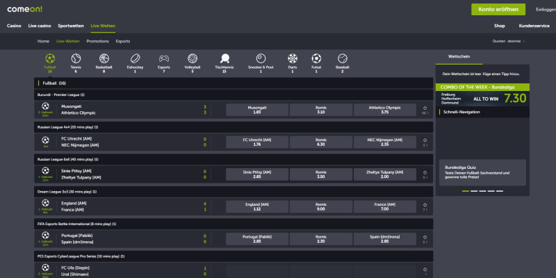Select the Tischtennis sport icon
Viewport: 556px width, 278px height.
click(224, 58)
